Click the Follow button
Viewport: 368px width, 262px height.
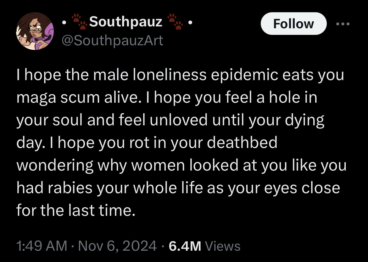(x=293, y=24)
